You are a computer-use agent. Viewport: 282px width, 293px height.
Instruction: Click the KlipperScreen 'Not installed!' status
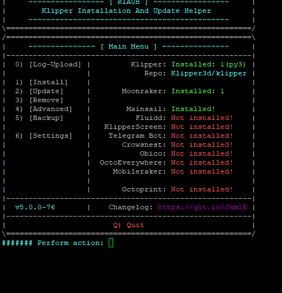point(202,127)
